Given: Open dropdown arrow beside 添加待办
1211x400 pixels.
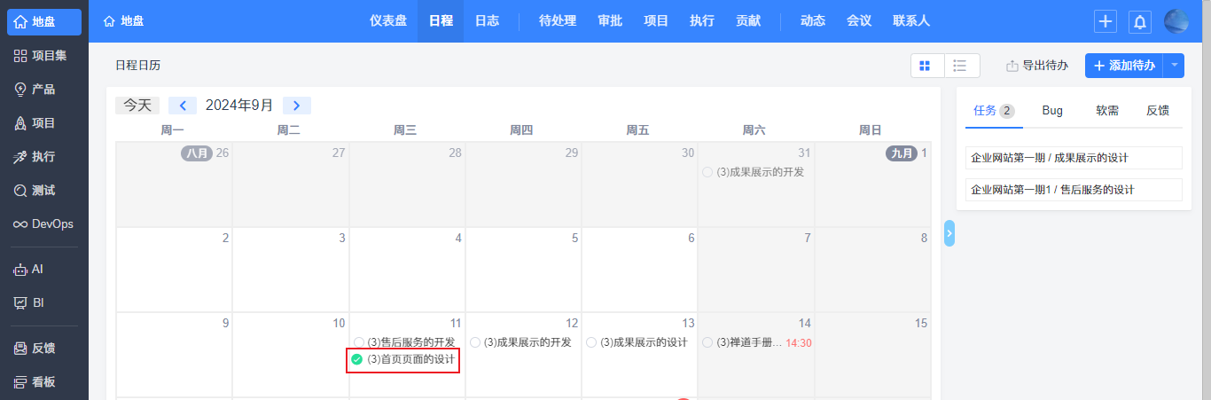Looking at the screenshot, I should coord(1174,66).
